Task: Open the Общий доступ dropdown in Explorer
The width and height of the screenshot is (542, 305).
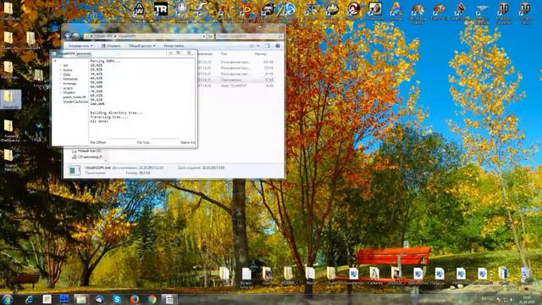Action: [x=141, y=46]
